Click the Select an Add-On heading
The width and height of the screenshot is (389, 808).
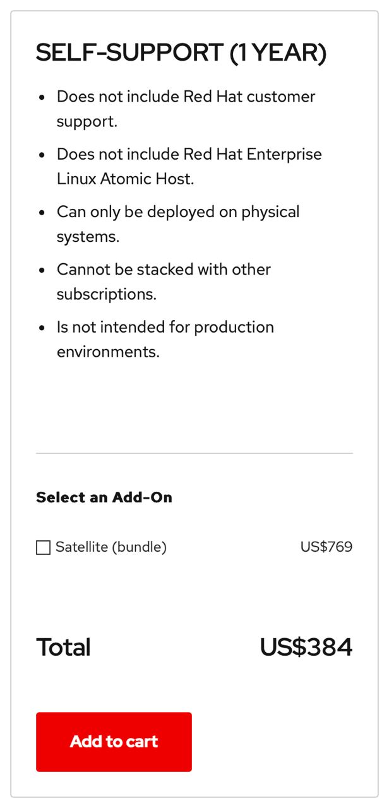(x=104, y=497)
